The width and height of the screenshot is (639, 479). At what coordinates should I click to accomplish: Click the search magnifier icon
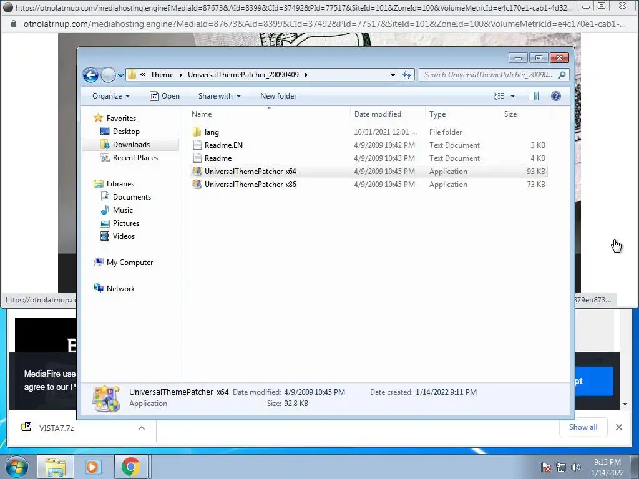tap(562, 75)
